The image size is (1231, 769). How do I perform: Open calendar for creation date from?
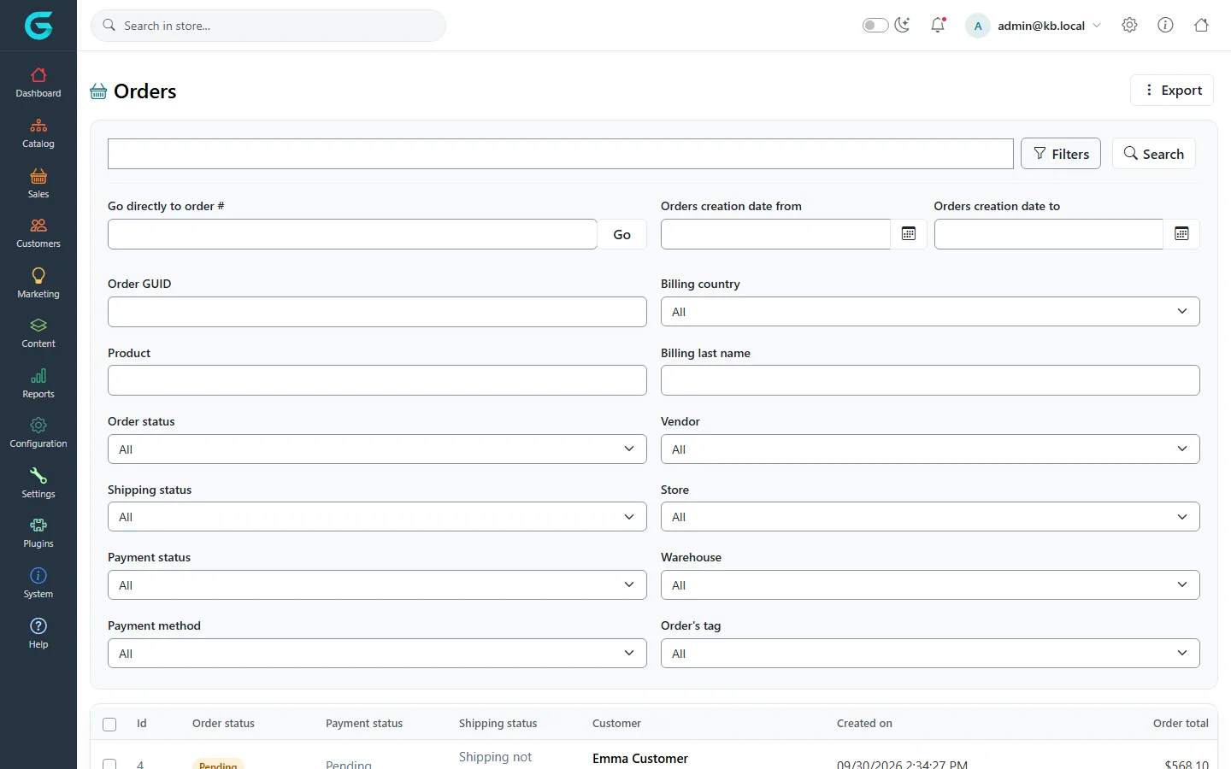coord(909,234)
